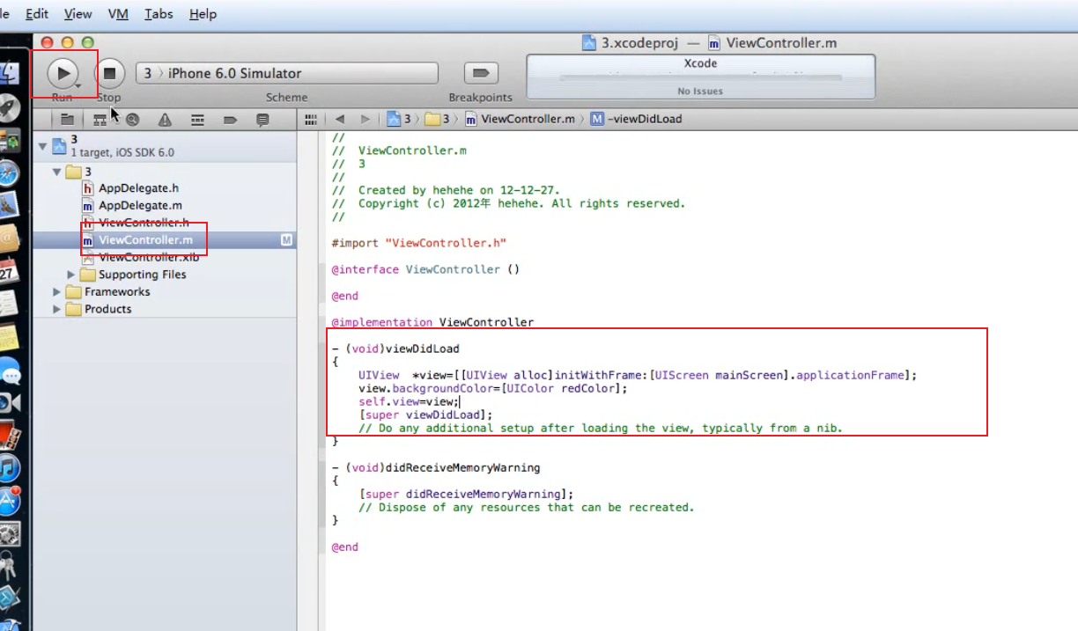Show the Project navigator folder icon
This screenshot has width=1078, height=631.
[67, 119]
